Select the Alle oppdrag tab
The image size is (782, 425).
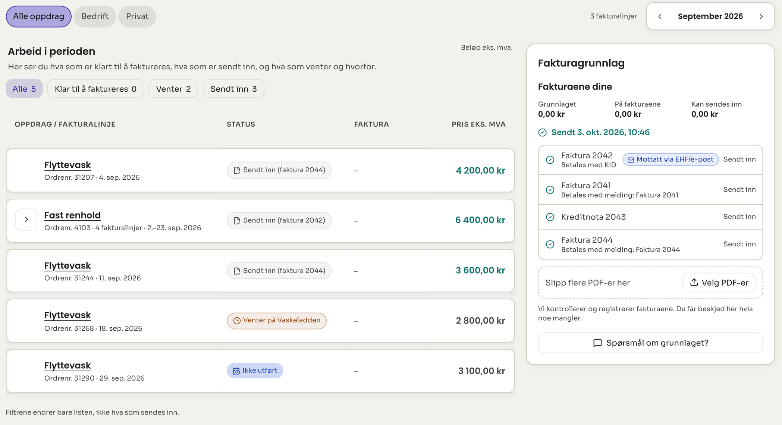[x=38, y=16]
